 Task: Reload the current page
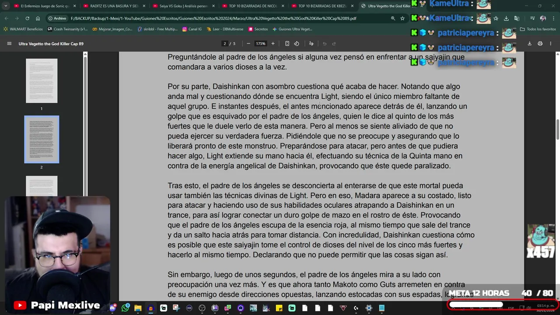pos(27,18)
